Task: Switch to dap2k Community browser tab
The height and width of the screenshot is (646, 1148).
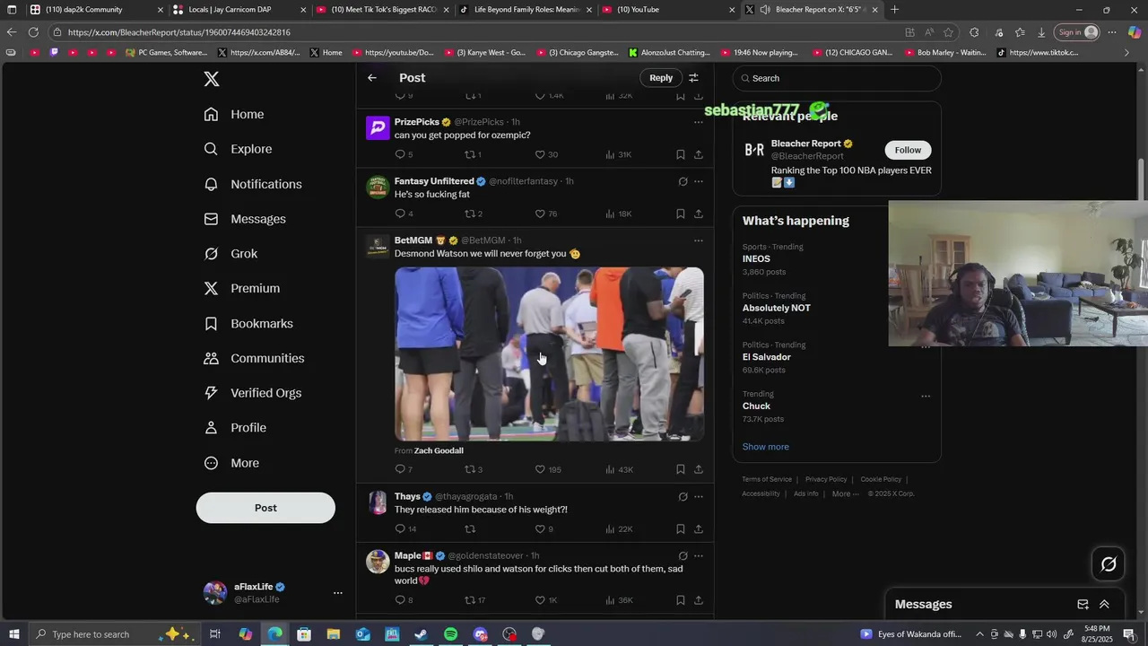Action: 94,10
